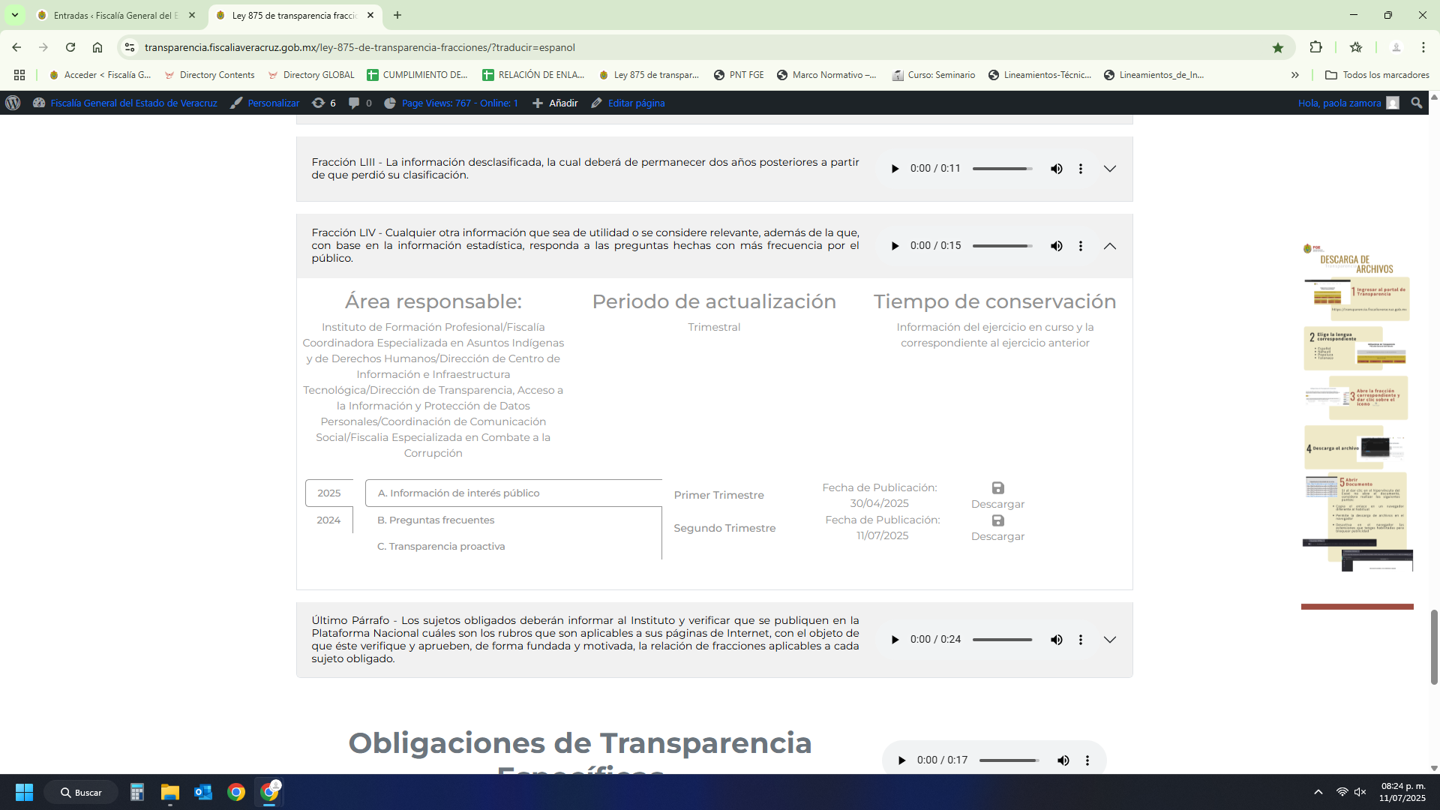The image size is (1440, 810).
Task: Mute the Fracción LIV audio player
Action: coord(1056,246)
